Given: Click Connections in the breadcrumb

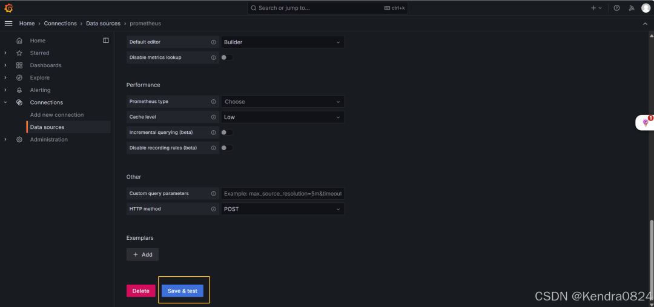Looking at the screenshot, I should [x=61, y=24].
